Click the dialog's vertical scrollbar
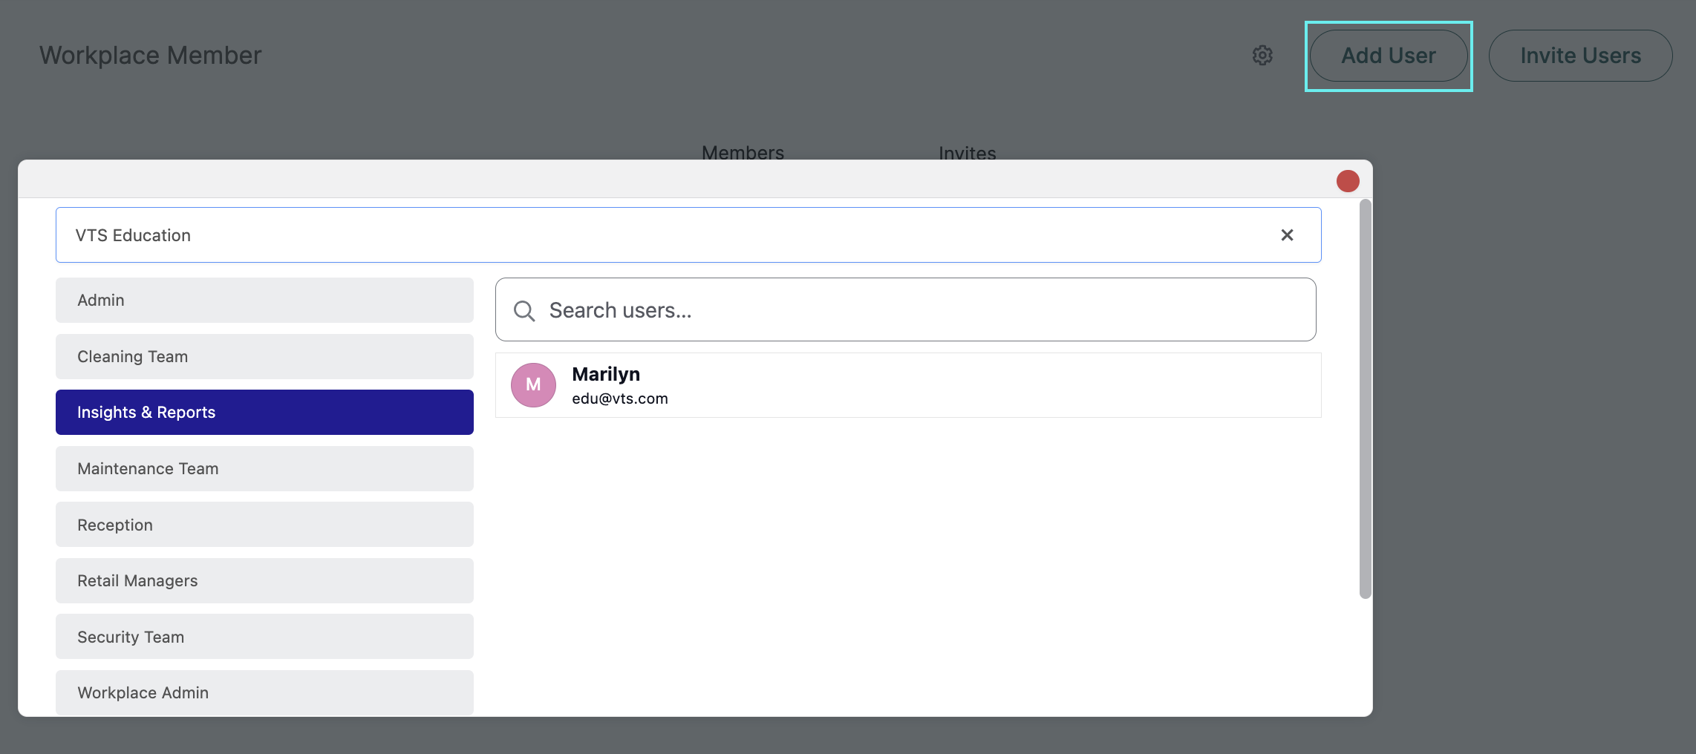 point(1365,399)
